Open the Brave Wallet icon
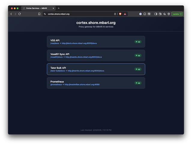Screen dimensions: 192x145 tap(160, 14)
